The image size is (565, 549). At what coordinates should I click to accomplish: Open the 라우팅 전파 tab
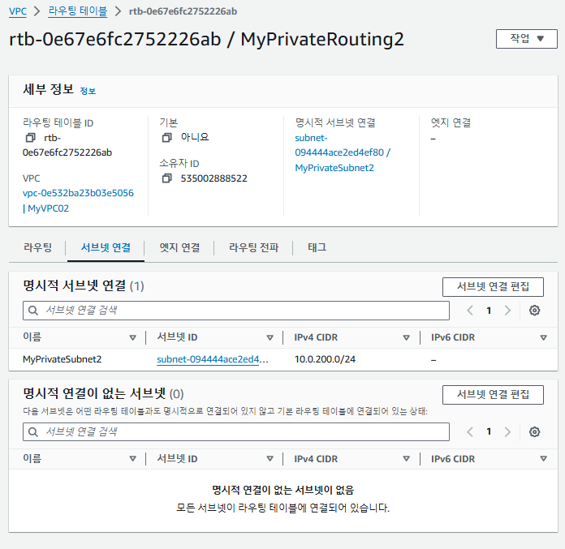pos(253,247)
